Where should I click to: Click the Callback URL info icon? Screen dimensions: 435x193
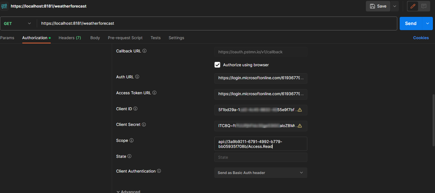coord(144,51)
